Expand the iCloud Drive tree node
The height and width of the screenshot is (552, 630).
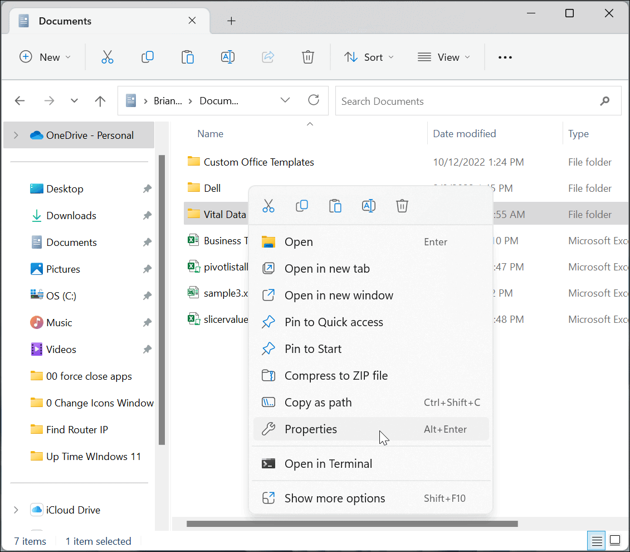tap(16, 510)
